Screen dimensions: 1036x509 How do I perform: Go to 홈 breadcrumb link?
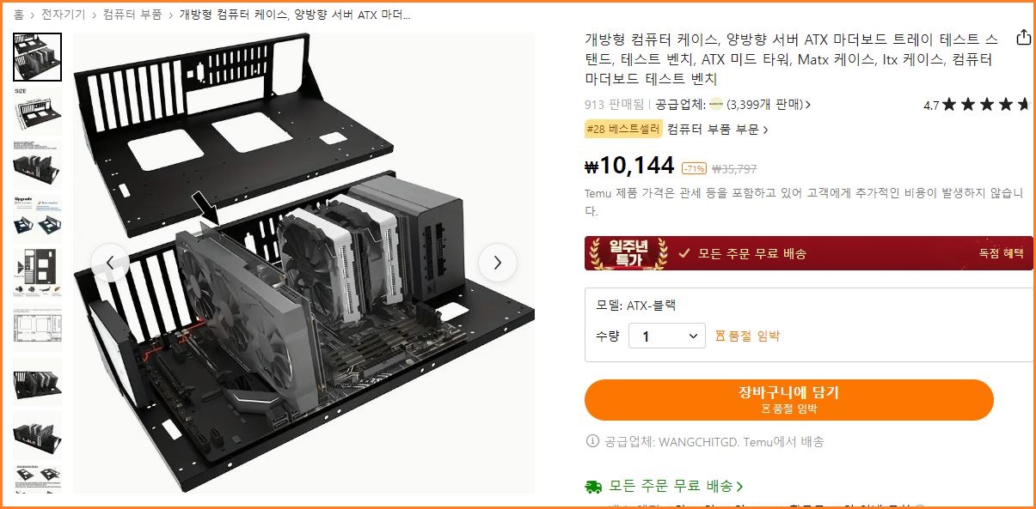tap(17, 15)
